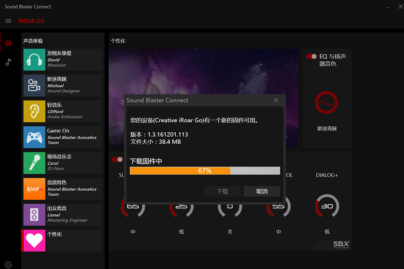Click the SBX Pro Studio logo
Screen dimensions: 404x269
pyautogui.click(x=341, y=244)
